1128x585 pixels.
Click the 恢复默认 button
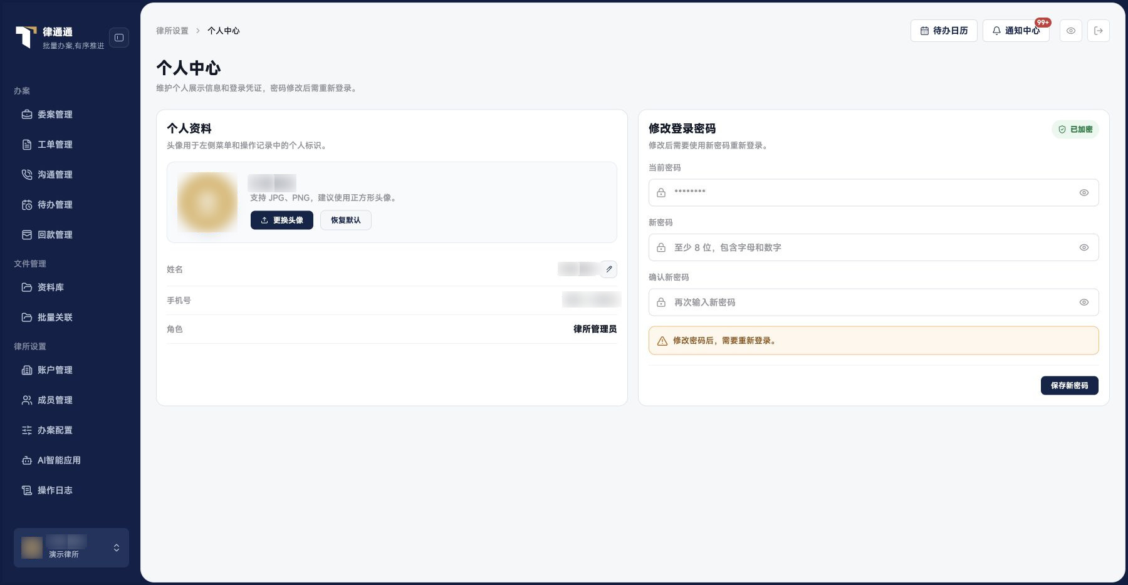pyautogui.click(x=346, y=220)
